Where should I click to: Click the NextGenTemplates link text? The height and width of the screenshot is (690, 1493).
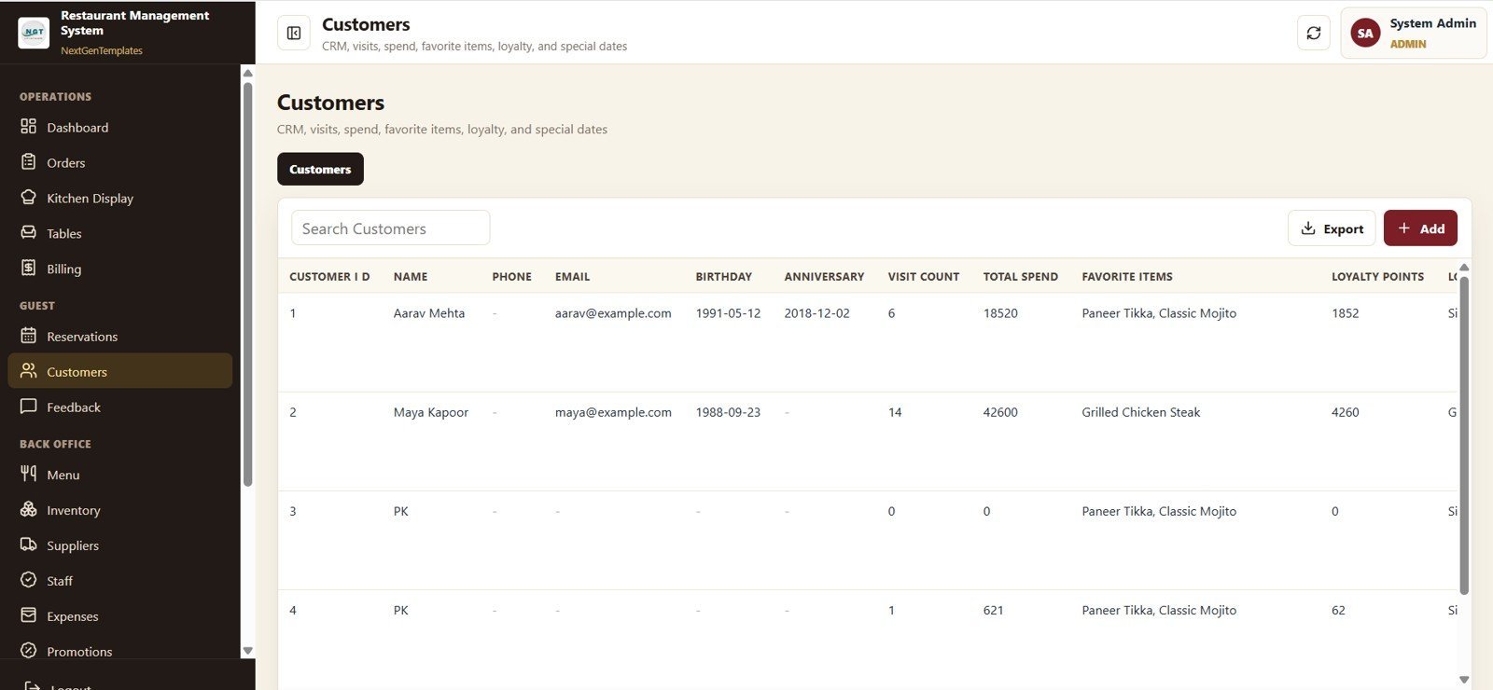click(102, 50)
